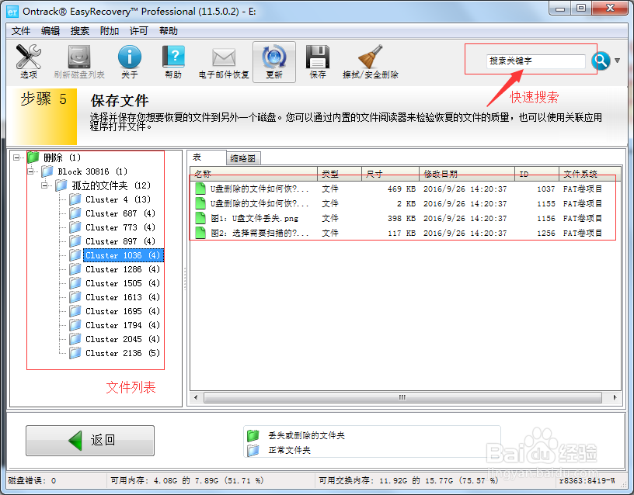This screenshot has height=495, width=634.
Task: Select the 2 KB file row
Action: tap(406, 203)
